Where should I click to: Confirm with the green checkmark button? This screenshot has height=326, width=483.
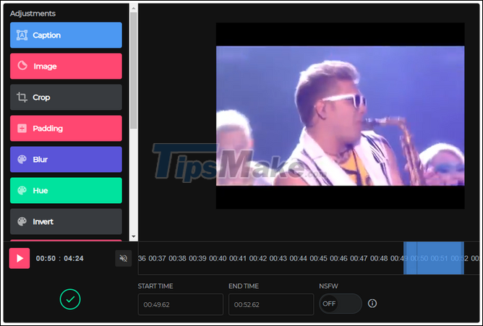click(x=70, y=299)
